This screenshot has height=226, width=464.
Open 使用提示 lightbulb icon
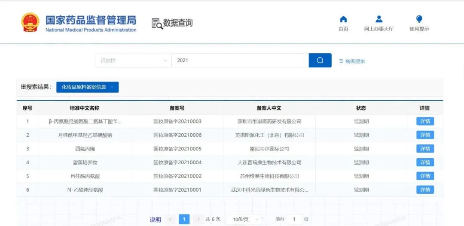point(419,19)
